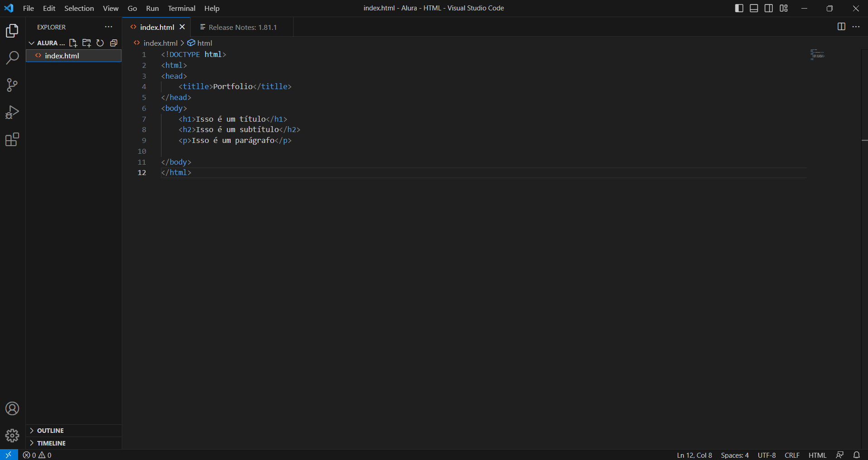Image resolution: width=868 pixels, height=460 pixels.
Task: Click line number 10 in gutter
Action: point(142,151)
